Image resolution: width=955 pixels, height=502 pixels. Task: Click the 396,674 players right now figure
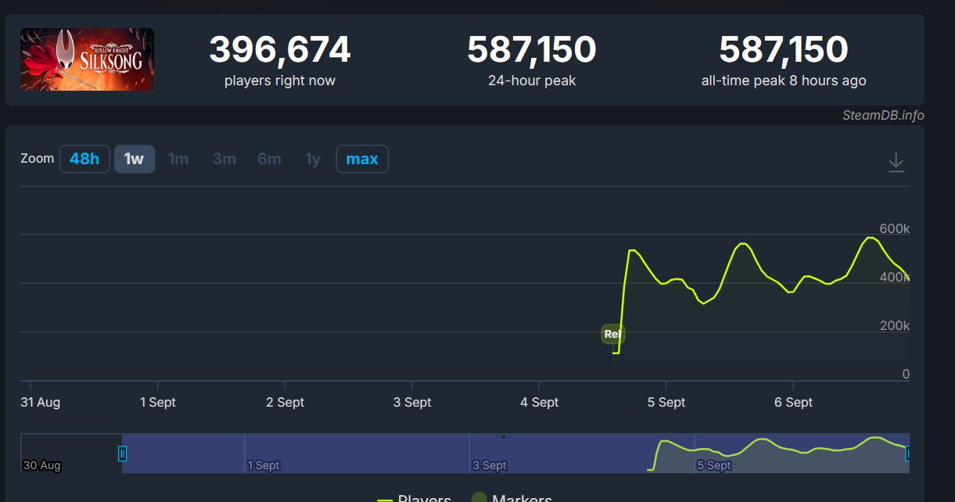coord(280,50)
